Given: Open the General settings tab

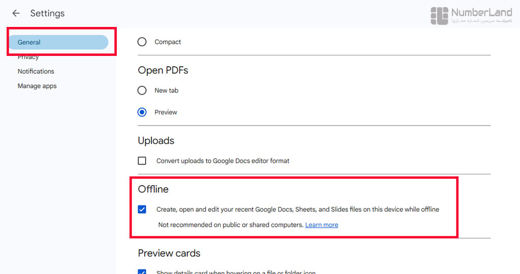Looking at the screenshot, I should click(58, 42).
